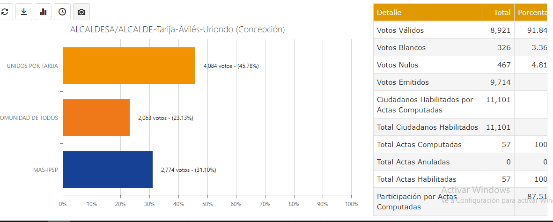Click the blue MAS-IPSP bar
The image size is (553, 222).
pos(107,170)
